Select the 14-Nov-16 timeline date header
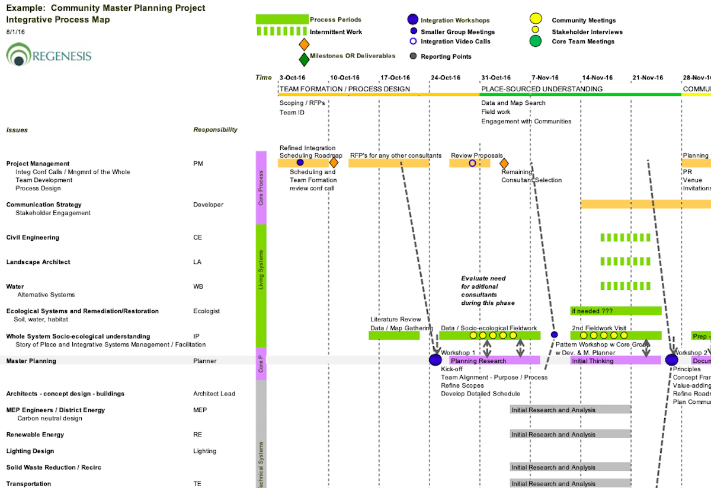Screen dimensions: 711x488 [597, 78]
